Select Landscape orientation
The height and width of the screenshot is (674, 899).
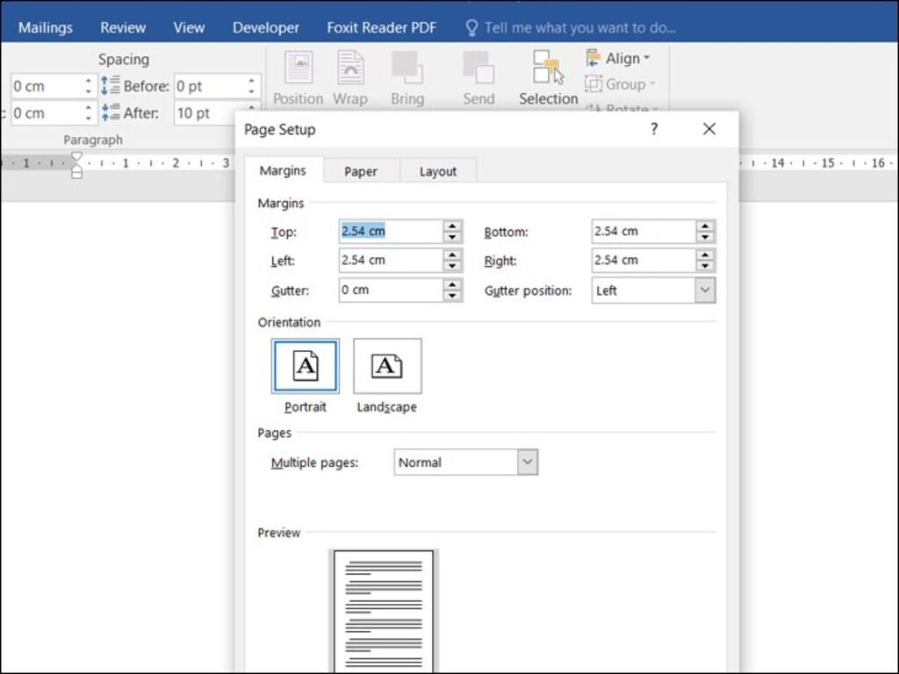click(x=386, y=365)
